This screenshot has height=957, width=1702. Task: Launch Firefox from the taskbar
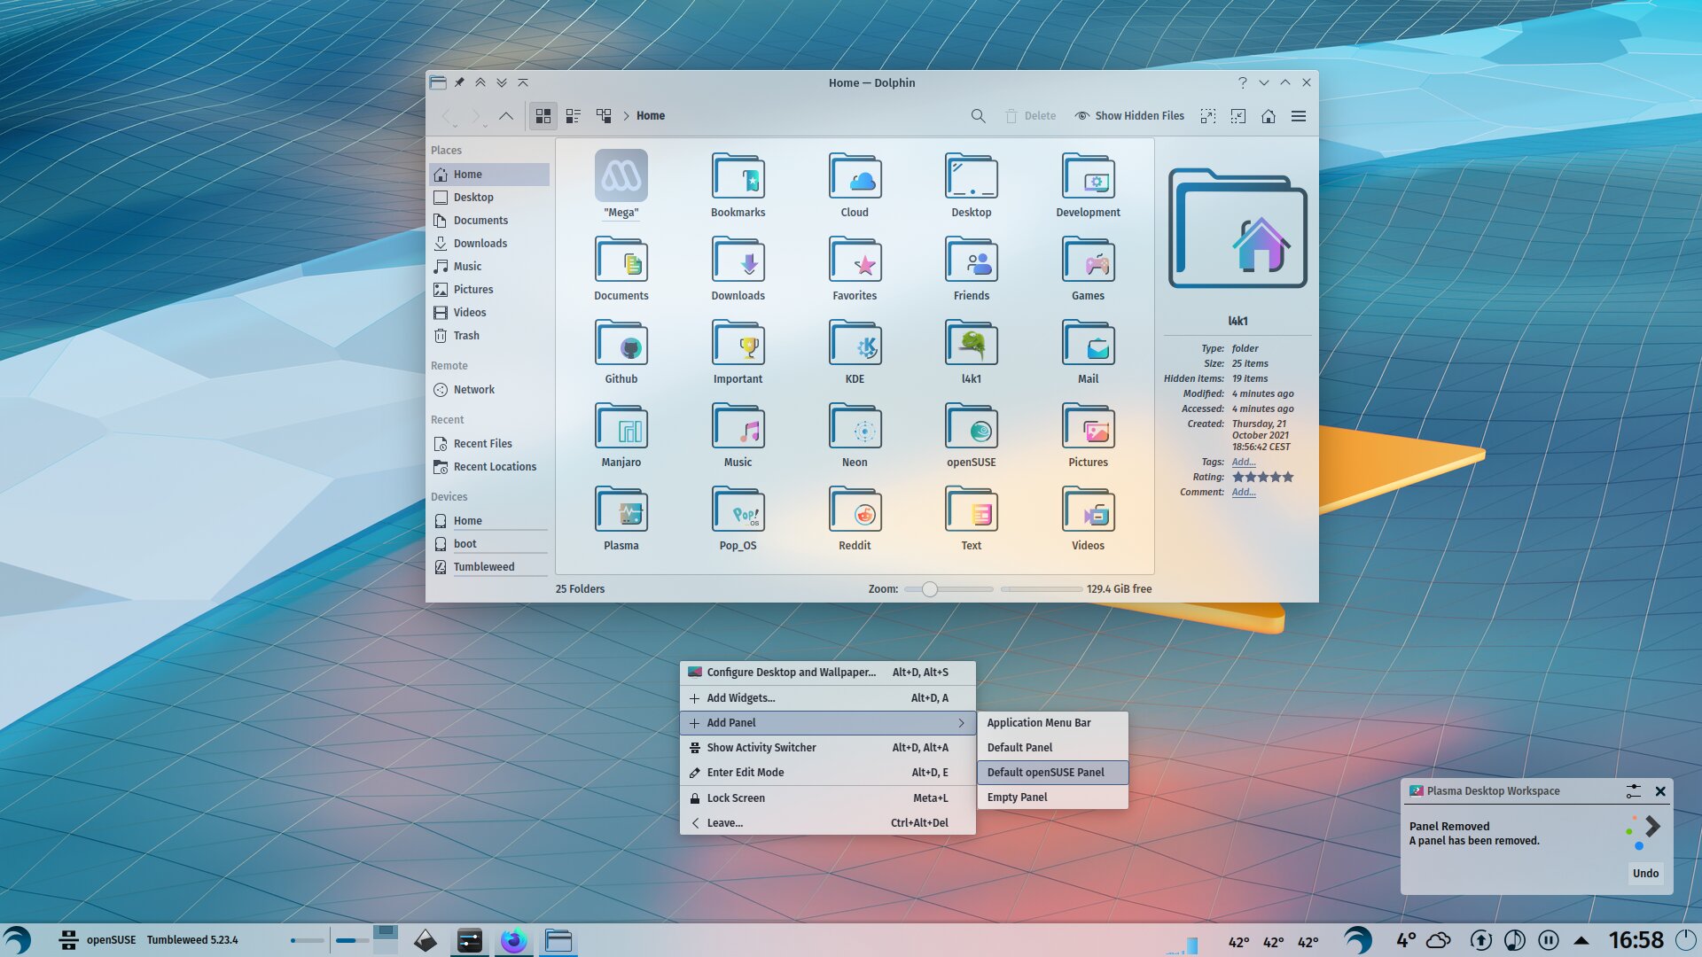513,940
